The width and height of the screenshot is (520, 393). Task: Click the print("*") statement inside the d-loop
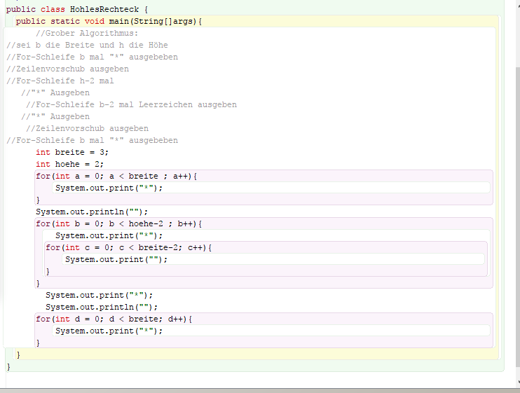(109, 331)
